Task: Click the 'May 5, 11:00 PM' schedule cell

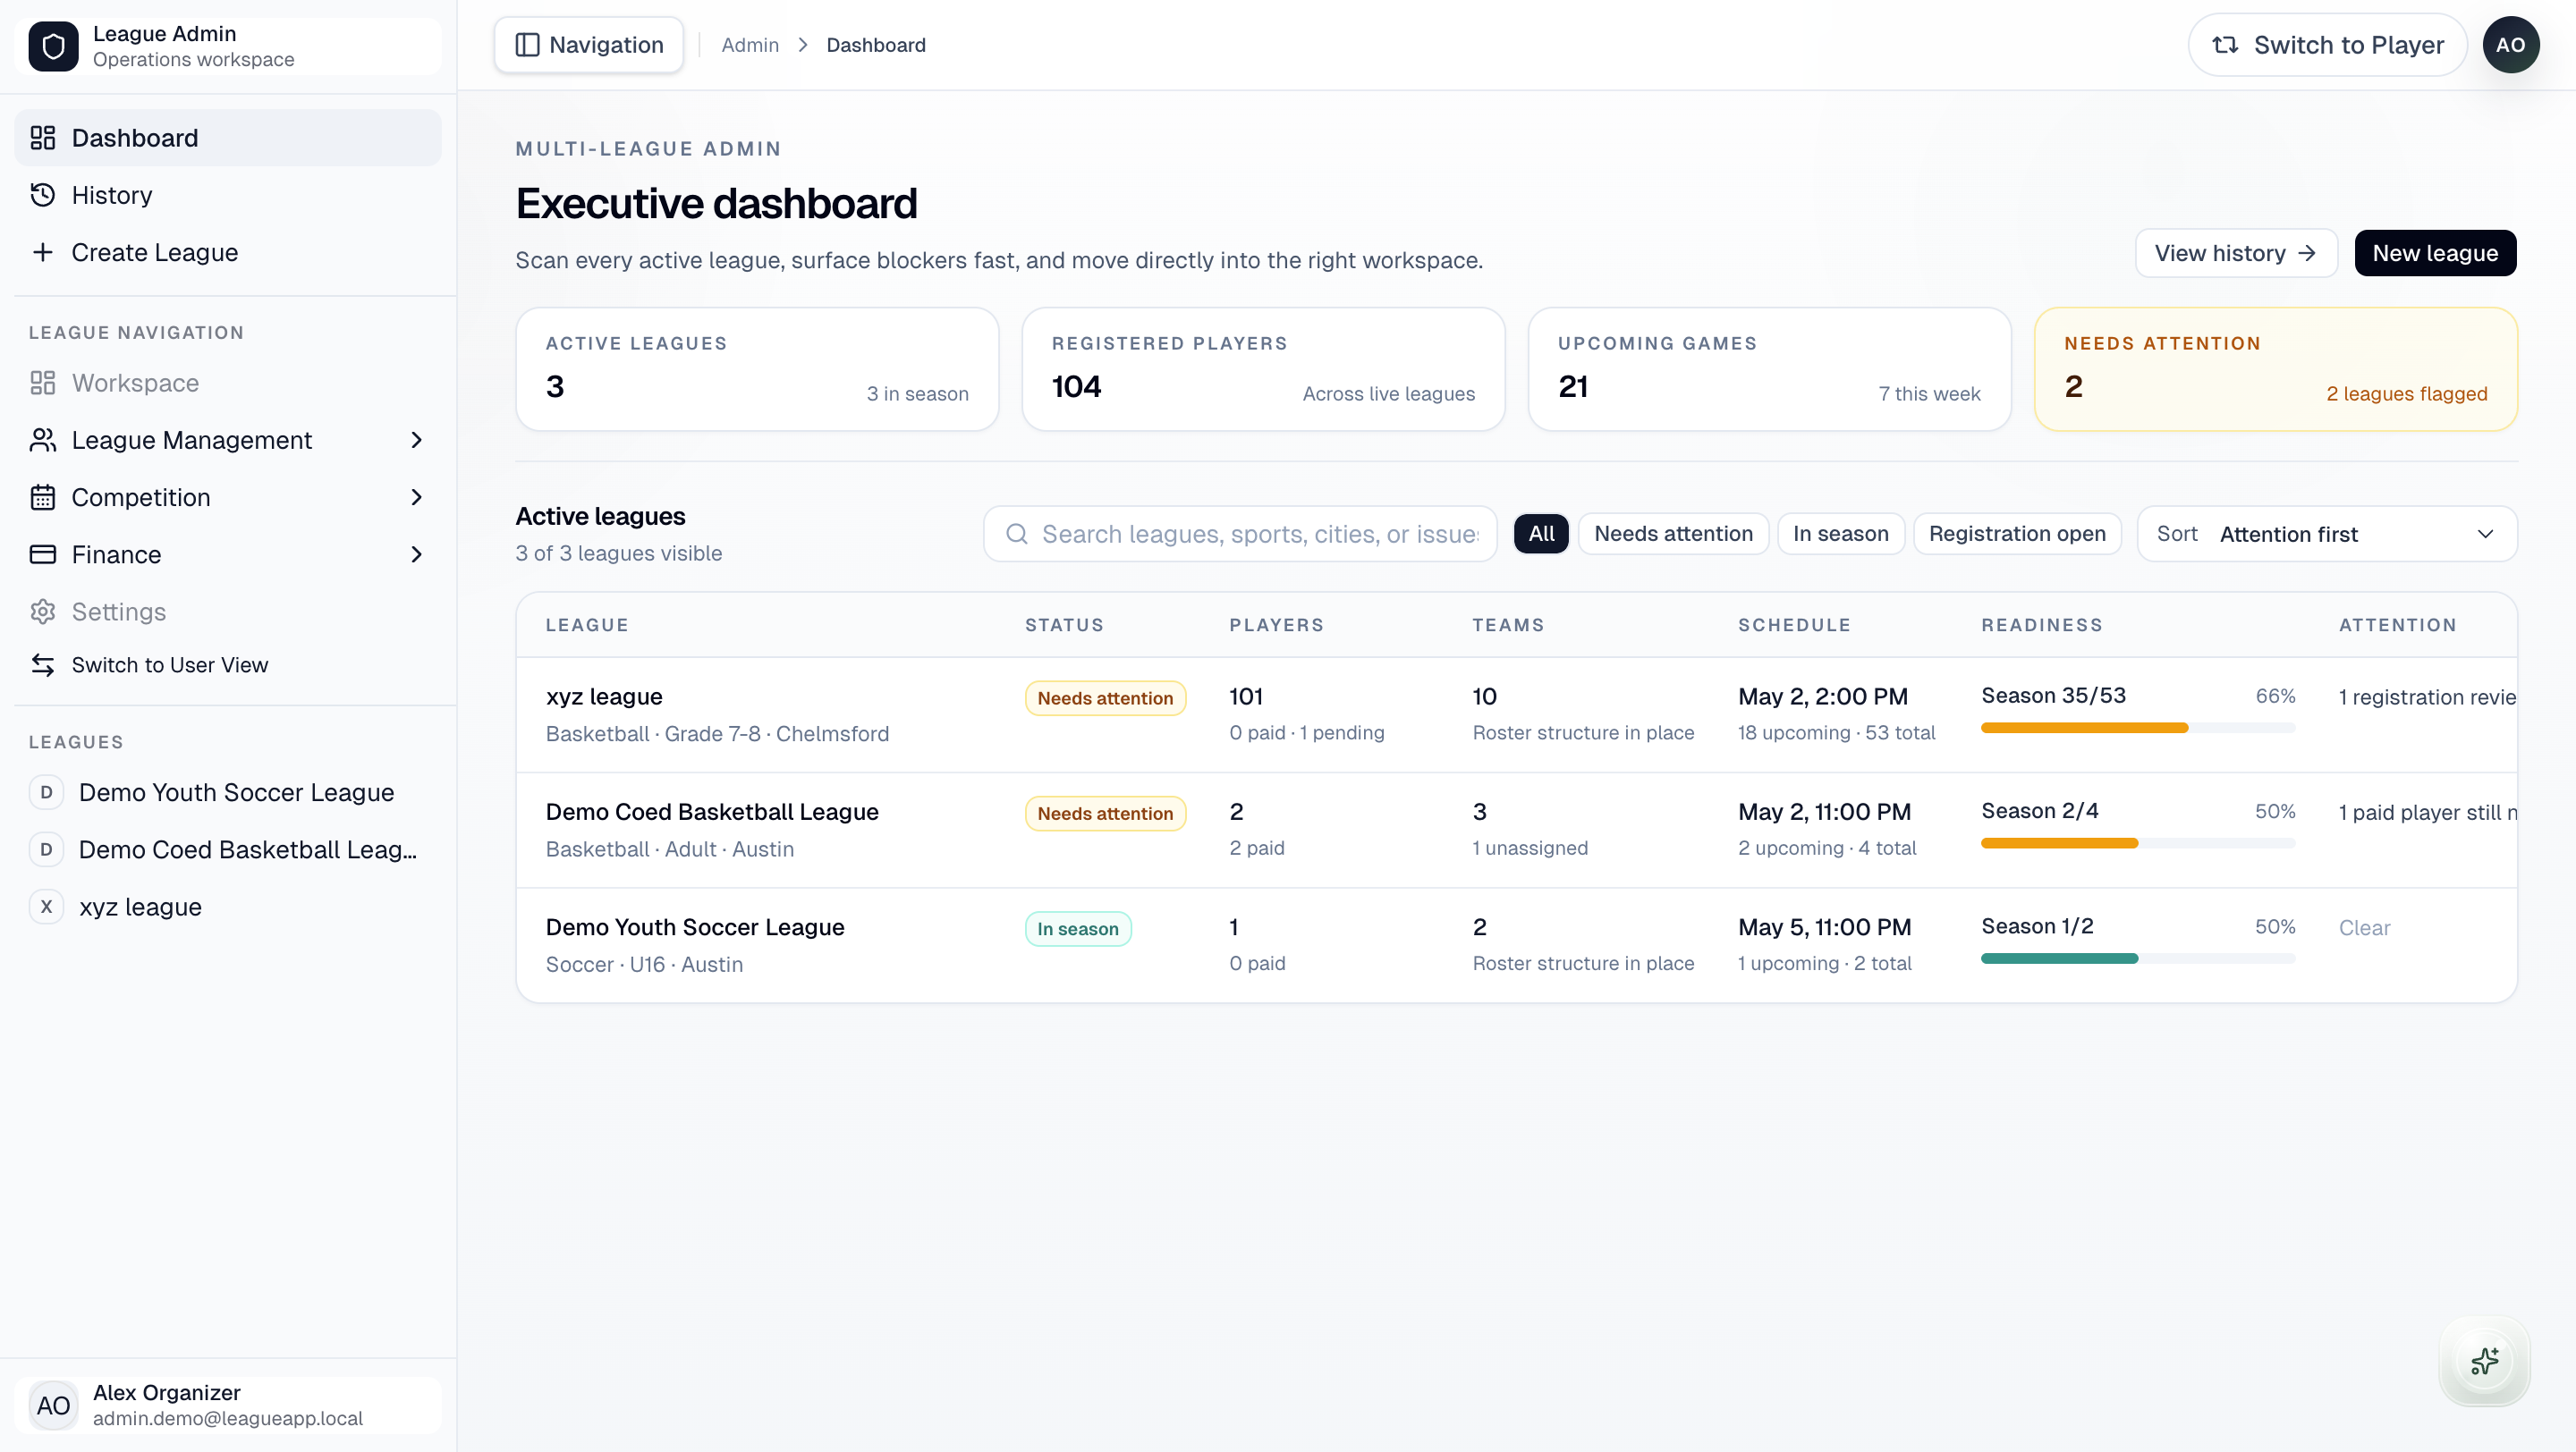Action: [x=1824, y=927]
